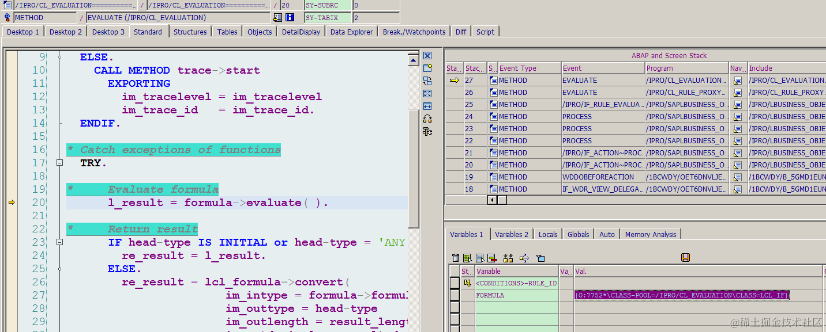This screenshot has height=332, width=826.
Task: Click /IPRO/CL_RULE_PROXY program in row 26
Action: [x=687, y=93]
